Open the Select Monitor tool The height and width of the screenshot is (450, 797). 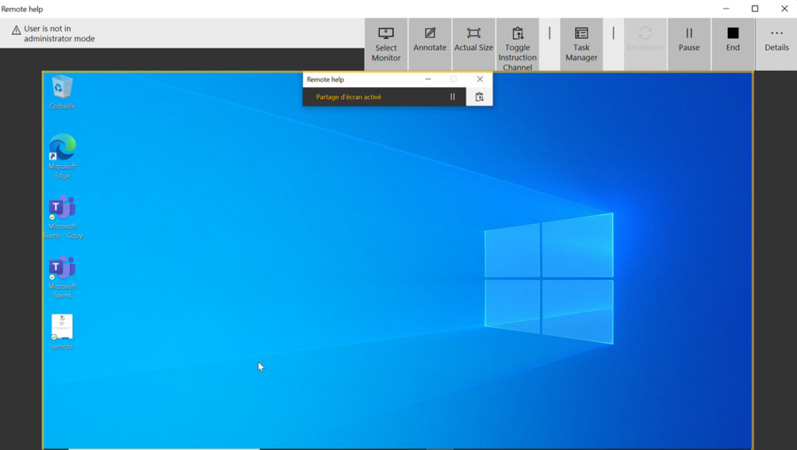pyautogui.click(x=386, y=44)
